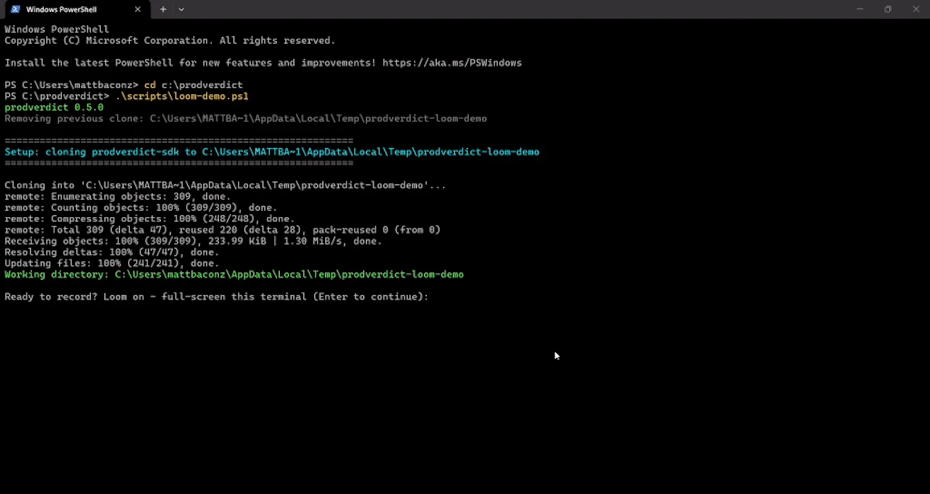The height and width of the screenshot is (494, 930).
Task: Close the Windows PowerShell tab
Action: click(138, 9)
